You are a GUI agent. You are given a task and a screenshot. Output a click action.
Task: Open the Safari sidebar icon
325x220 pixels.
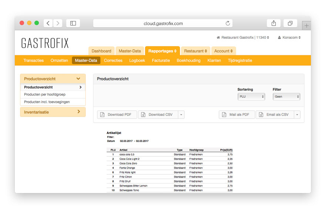click(73, 23)
